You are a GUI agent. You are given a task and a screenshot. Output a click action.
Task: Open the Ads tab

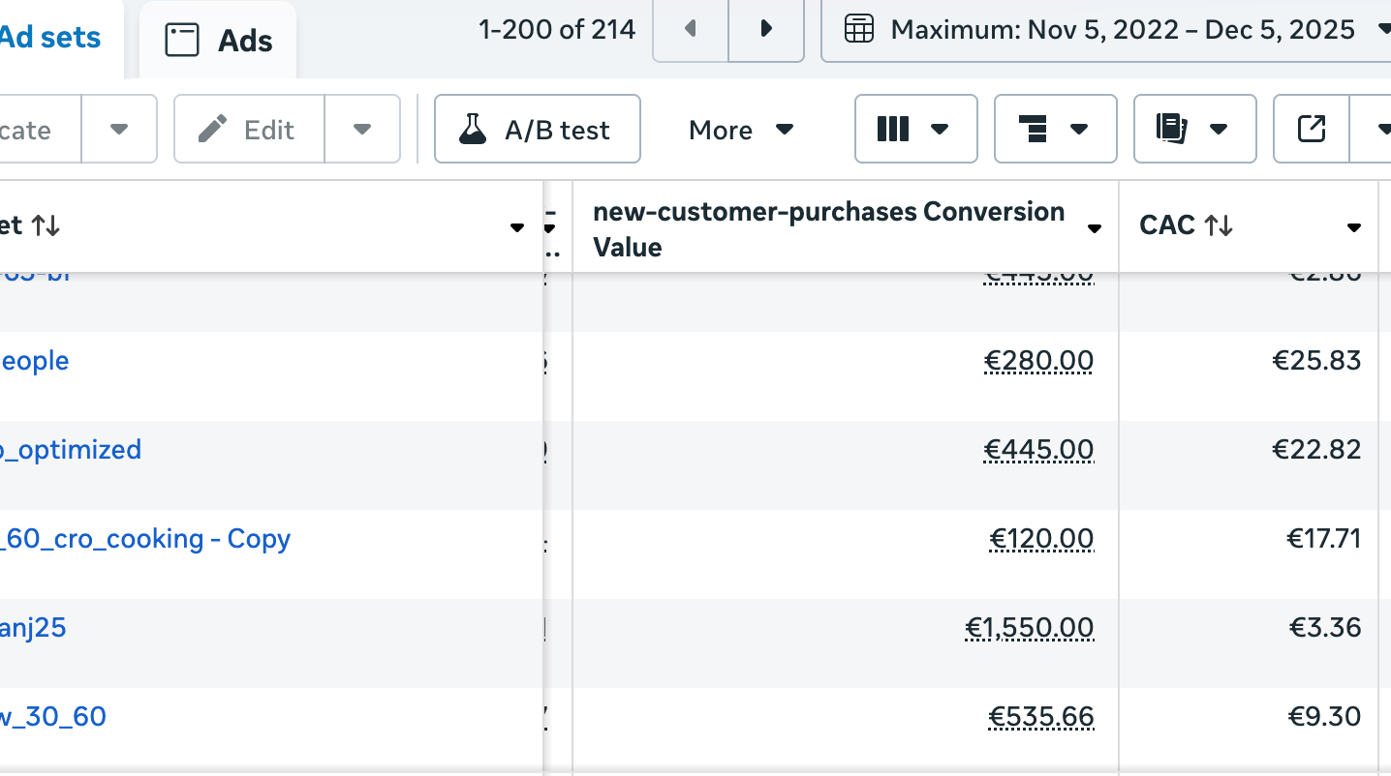219,41
